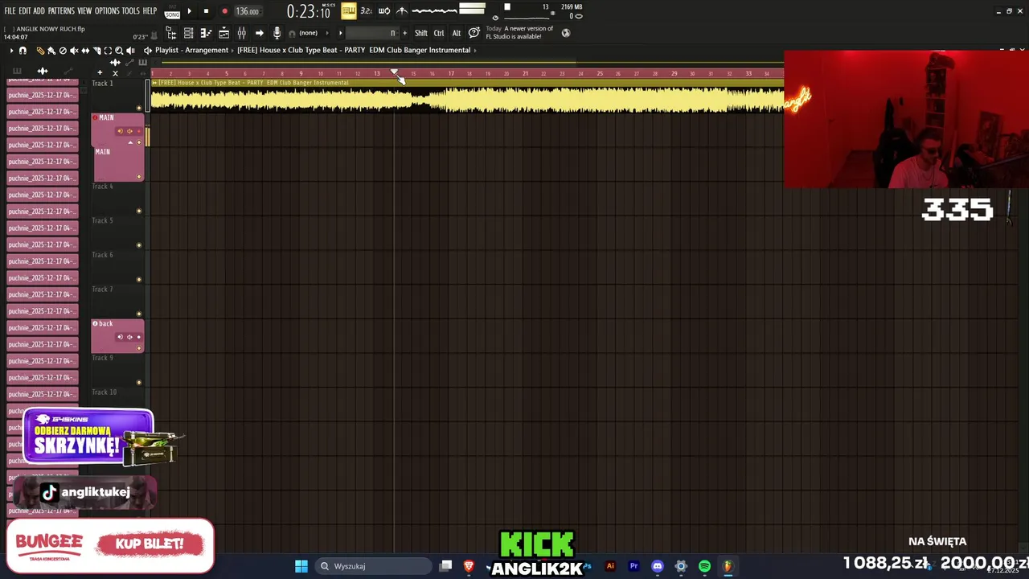The height and width of the screenshot is (579, 1029).
Task: Open the Channel rack icon
Action: (x=188, y=33)
